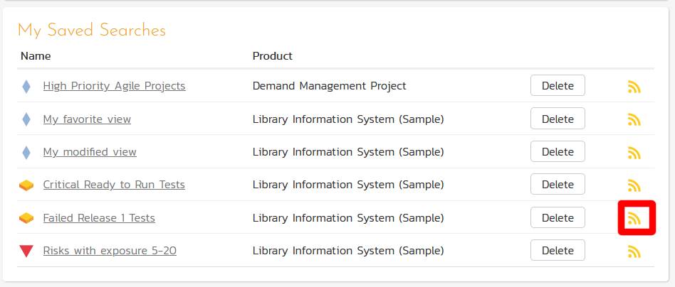
Task: Click RSS icon for Failed Release 1 Tests
Action: [634, 219]
